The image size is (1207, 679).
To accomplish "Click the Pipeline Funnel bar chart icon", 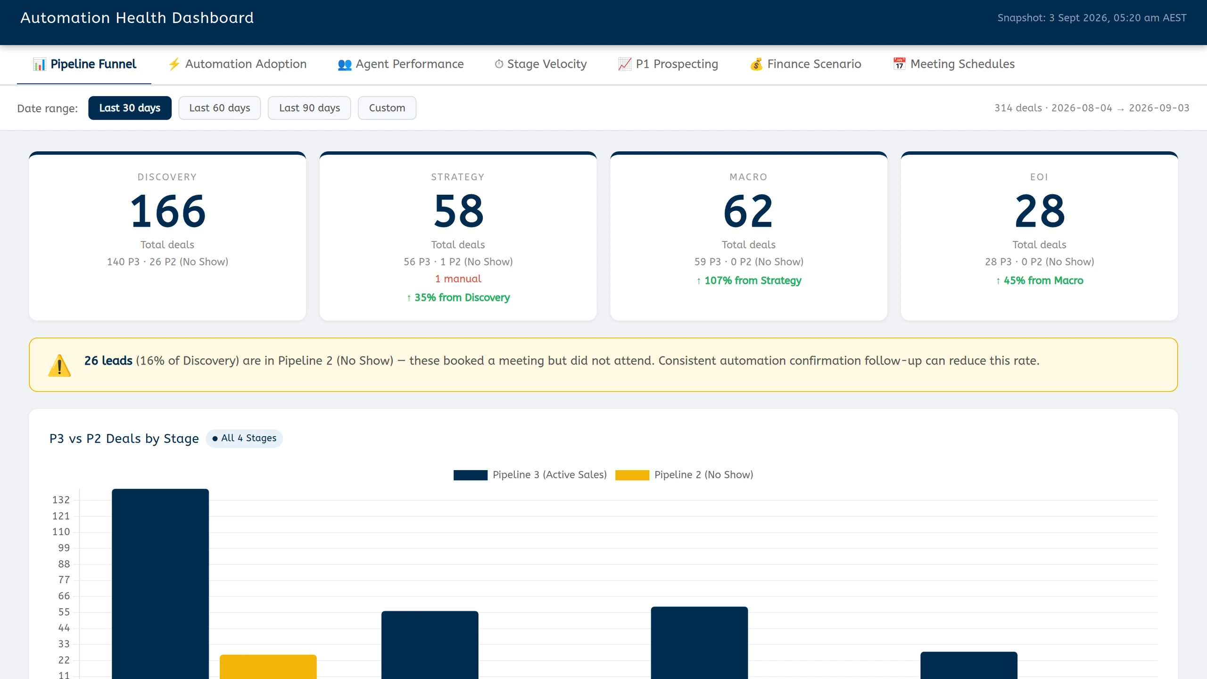I will 39,64.
